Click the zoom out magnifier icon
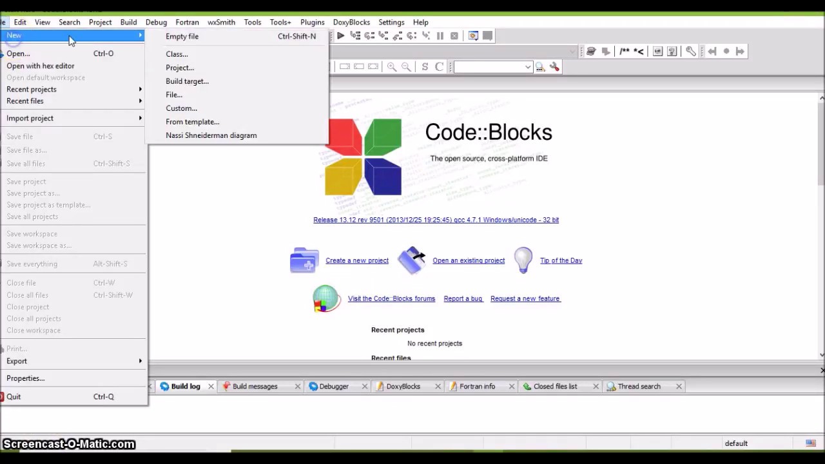 (406, 66)
